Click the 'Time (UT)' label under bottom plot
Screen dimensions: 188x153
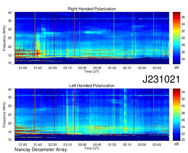[x=92, y=148]
